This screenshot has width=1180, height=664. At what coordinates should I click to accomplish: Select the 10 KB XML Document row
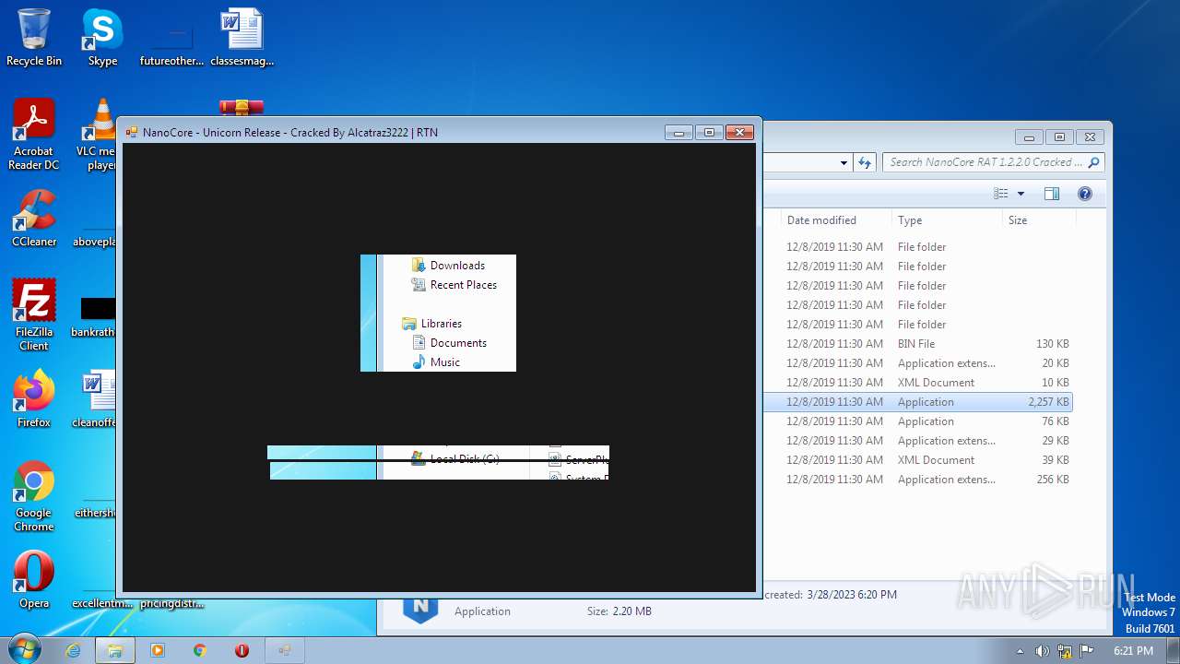[x=917, y=383]
